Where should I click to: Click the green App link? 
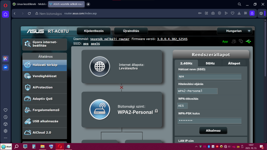(225, 41)
